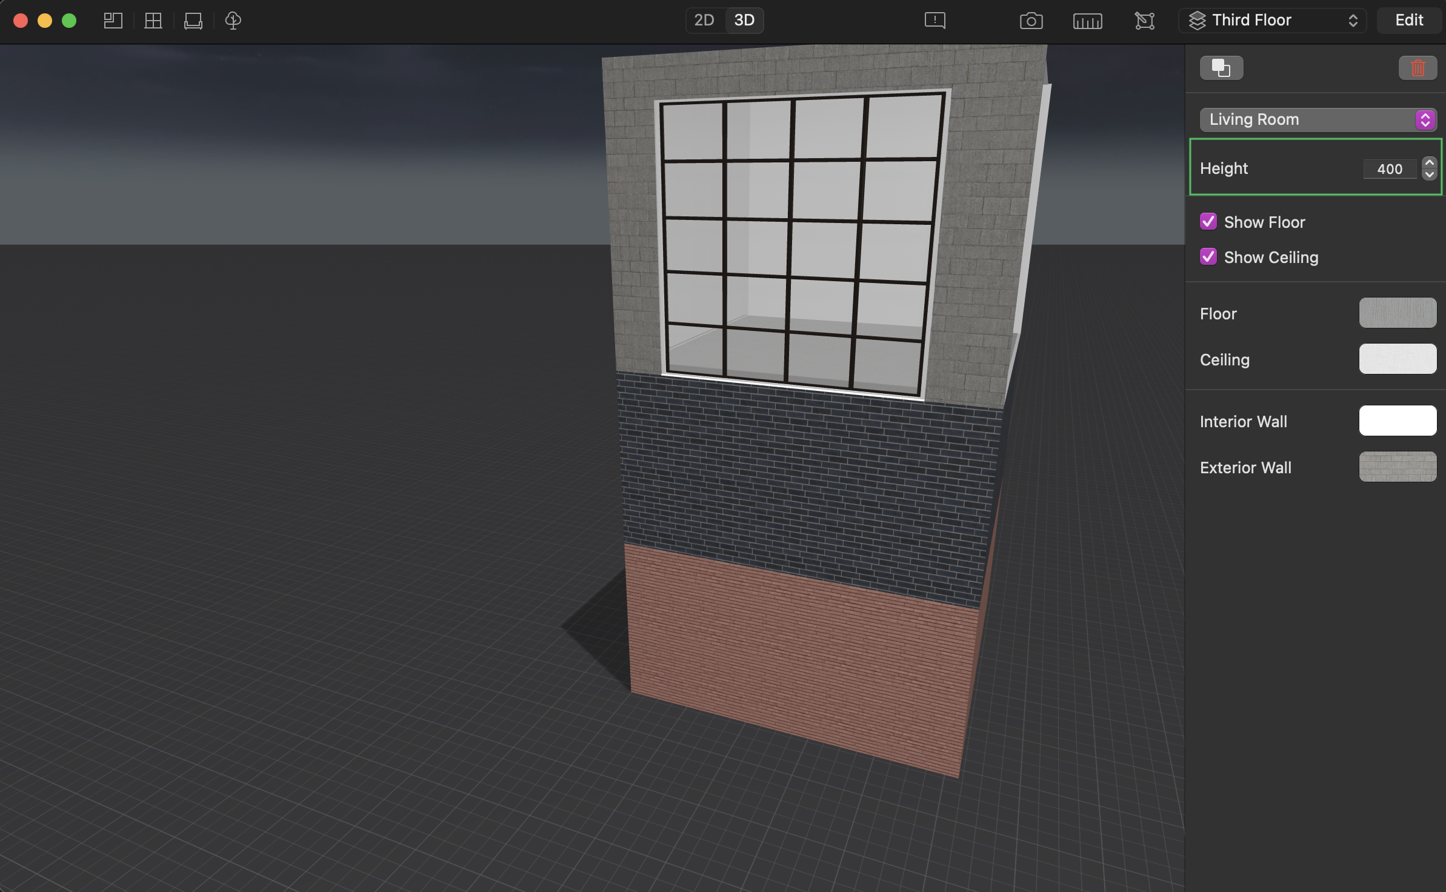Open the Third Floor level selector
Screen dimensions: 1446x892
[x=1272, y=21]
